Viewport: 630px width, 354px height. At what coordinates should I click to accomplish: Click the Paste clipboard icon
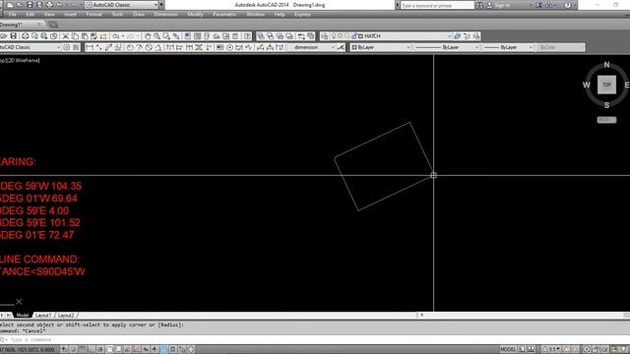(x=85, y=36)
